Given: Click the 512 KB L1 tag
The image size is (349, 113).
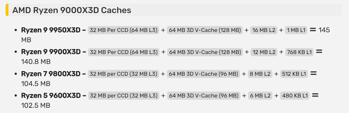Looking at the screenshot, I should 294,74.
